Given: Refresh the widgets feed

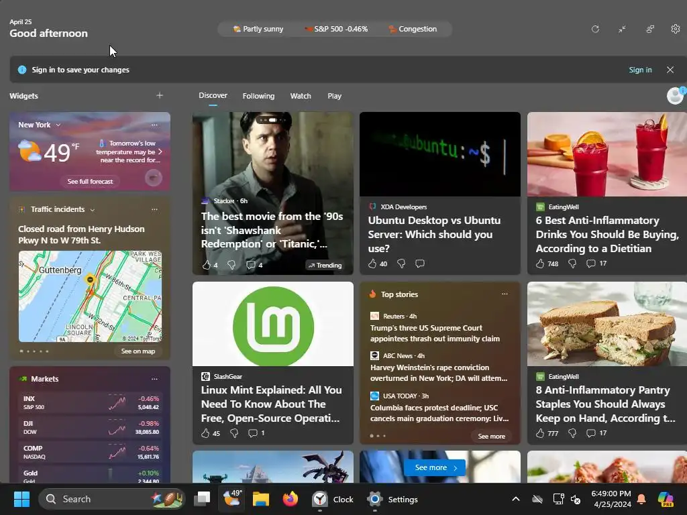Looking at the screenshot, I should point(595,29).
